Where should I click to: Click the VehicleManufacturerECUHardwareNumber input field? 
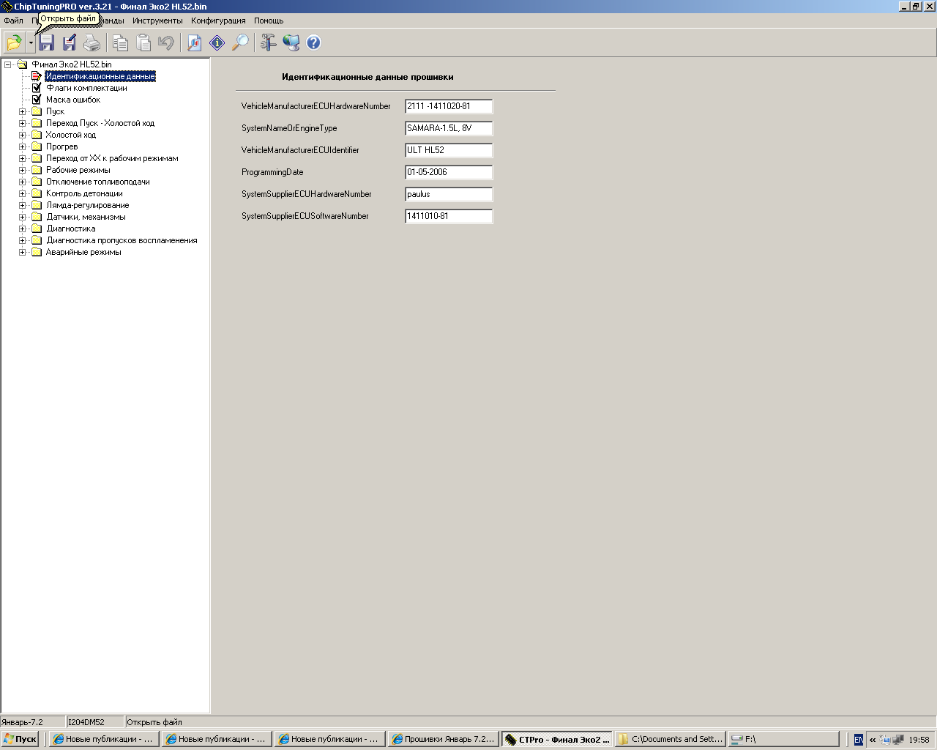click(449, 106)
